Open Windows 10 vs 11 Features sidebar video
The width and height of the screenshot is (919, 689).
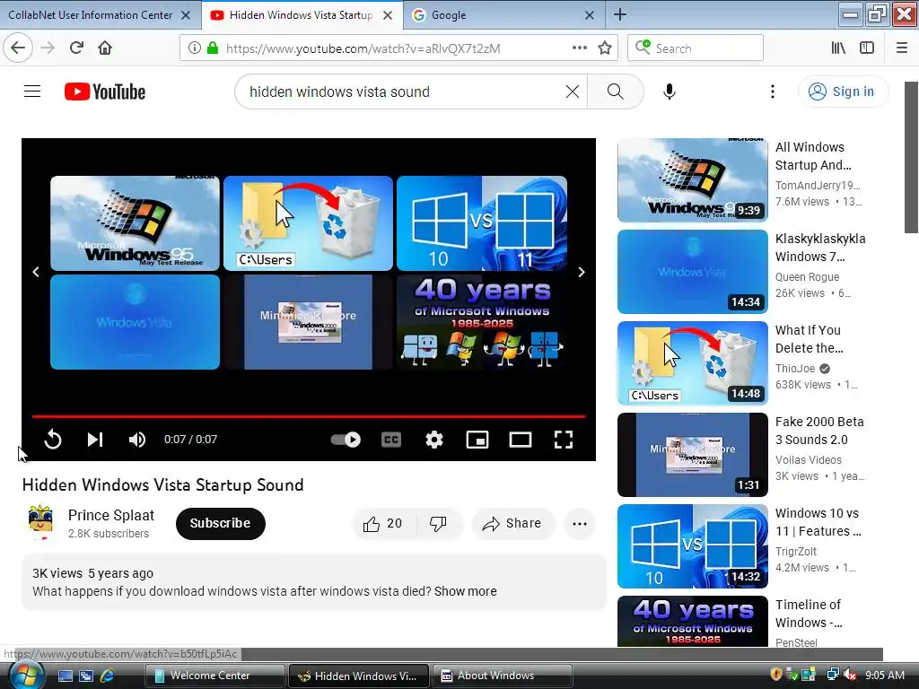(693, 546)
